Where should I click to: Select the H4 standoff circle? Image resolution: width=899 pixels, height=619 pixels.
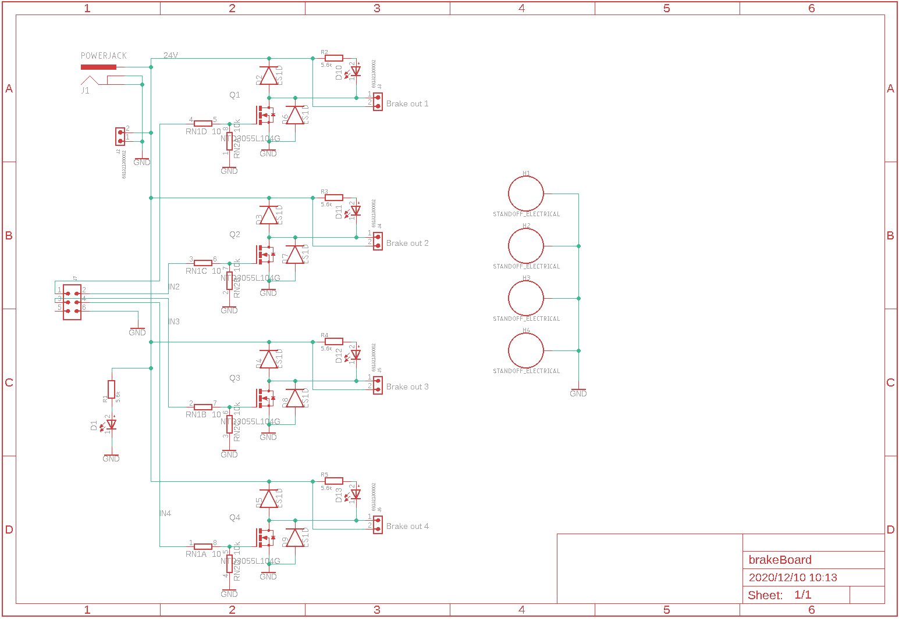(526, 350)
